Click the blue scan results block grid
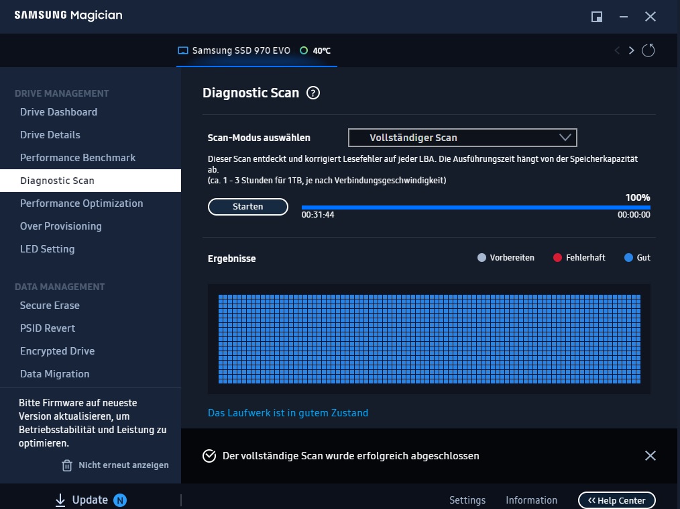 (429, 339)
